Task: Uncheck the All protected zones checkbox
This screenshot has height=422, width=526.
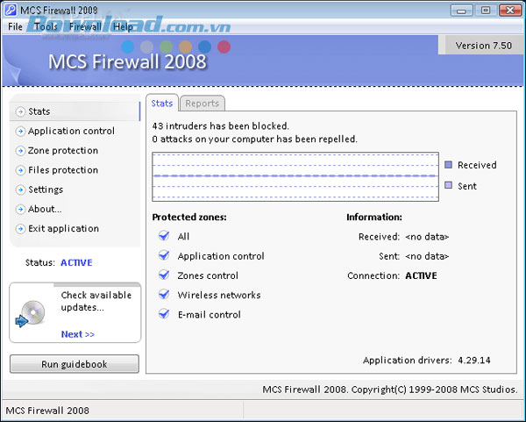Action: tap(163, 236)
